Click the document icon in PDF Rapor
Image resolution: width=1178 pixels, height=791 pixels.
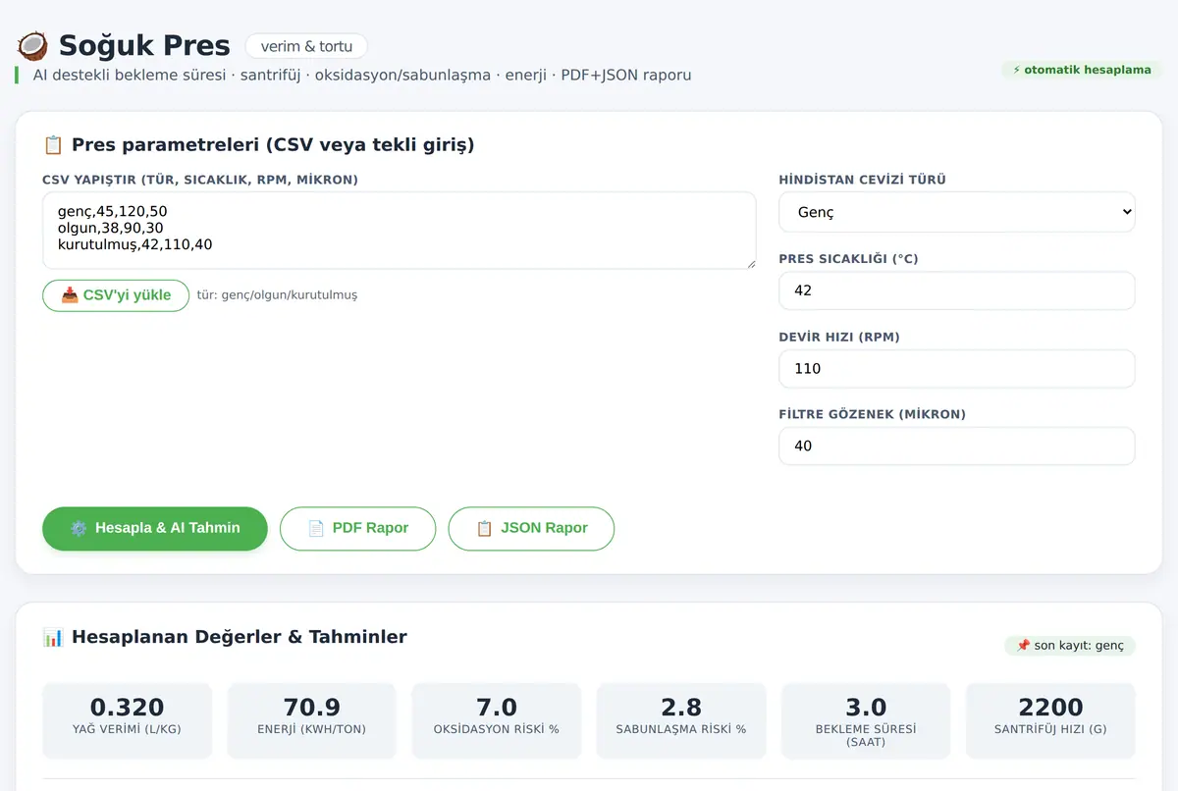pos(316,528)
